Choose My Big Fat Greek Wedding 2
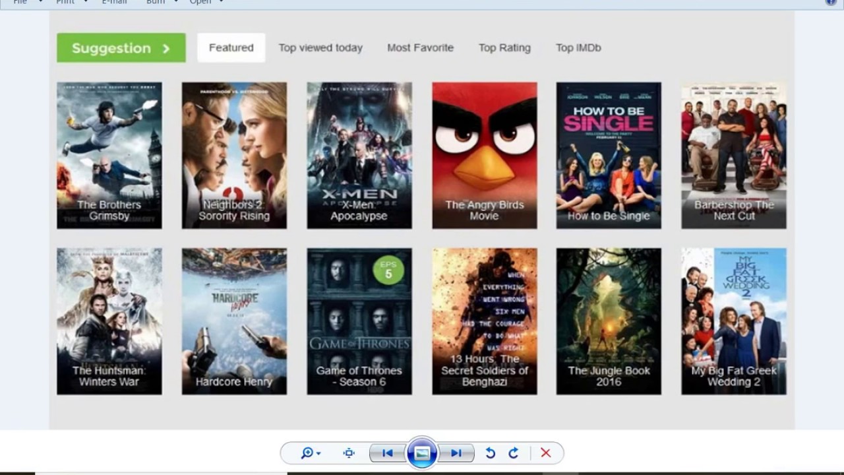 734,321
